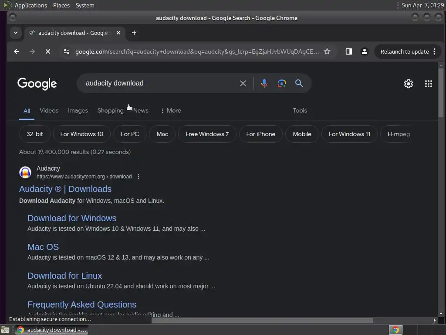This screenshot has height=335, width=446.
Task: Select the Mobile filter chip
Action: tap(302, 134)
